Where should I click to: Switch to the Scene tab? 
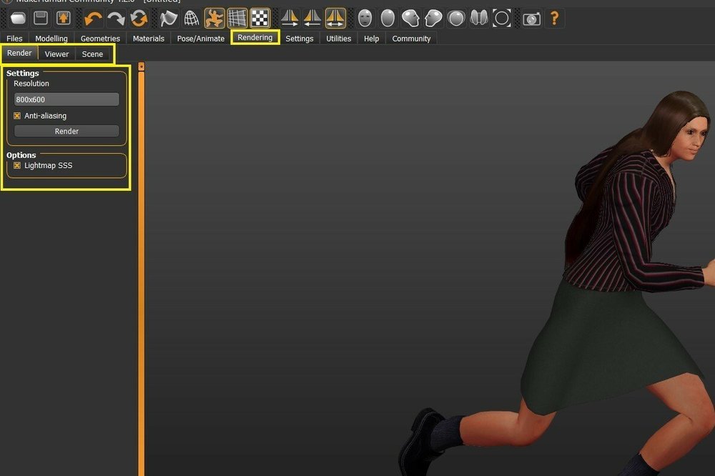92,54
